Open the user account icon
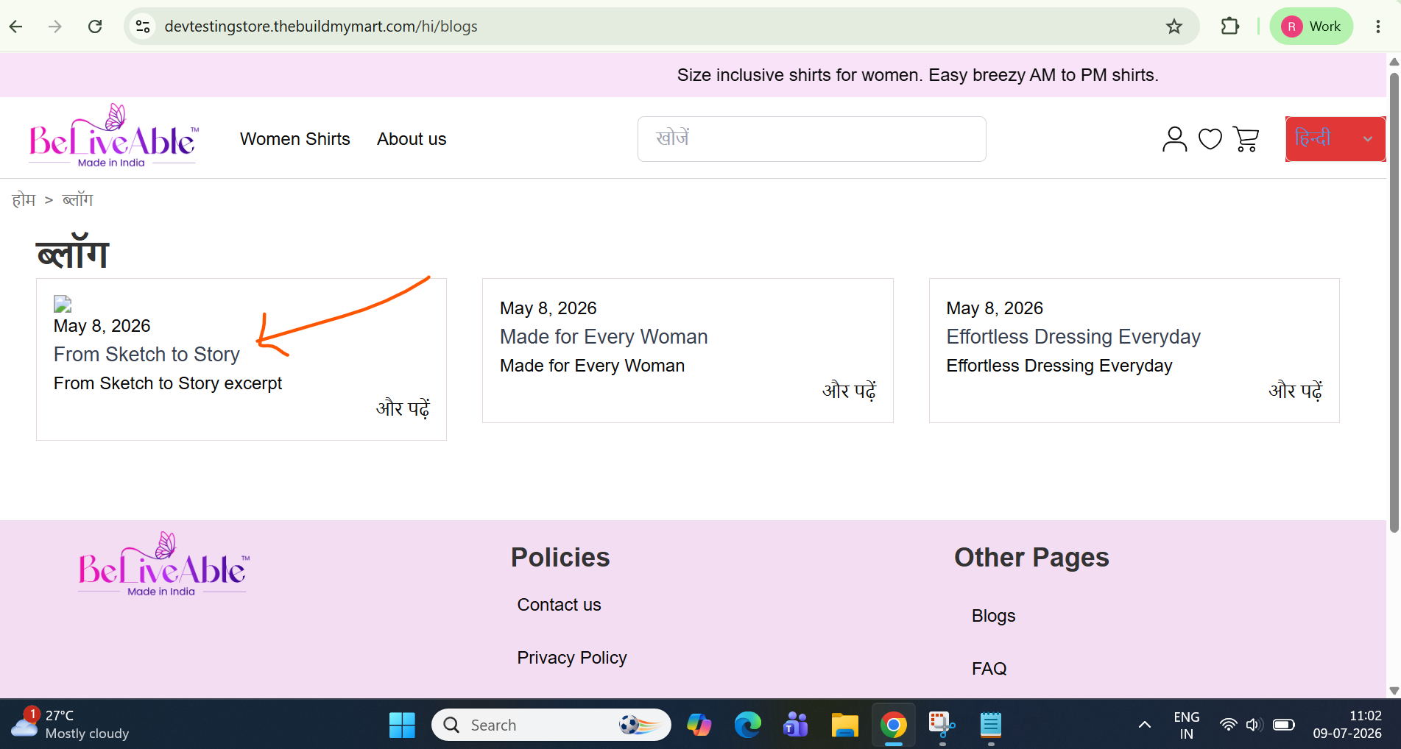 pos(1174,138)
